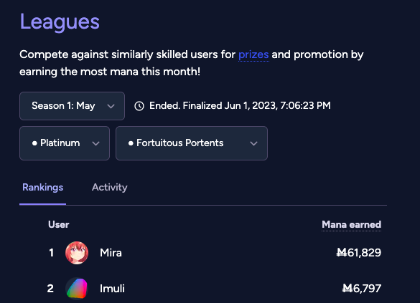Open the Platinum division dropdown

click(65, 143)
